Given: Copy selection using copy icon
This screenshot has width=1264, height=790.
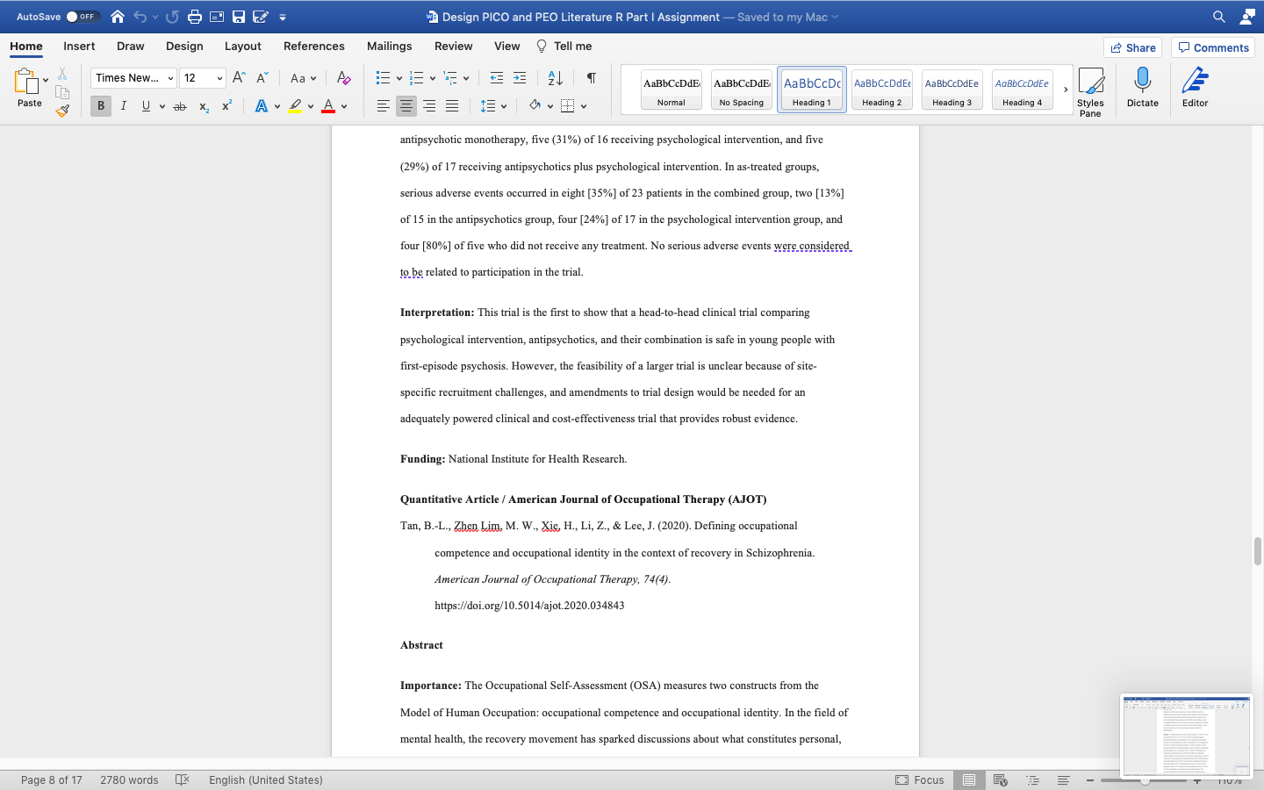Looking at the screenshot, I should [x=62, y=92].
